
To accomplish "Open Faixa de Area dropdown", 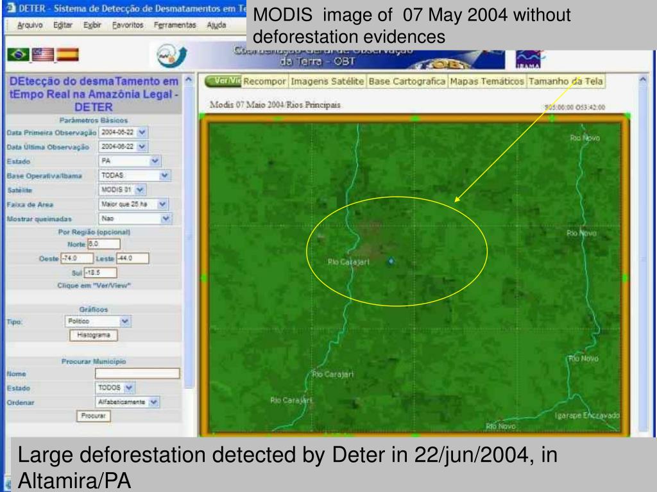I will point(162,204).
